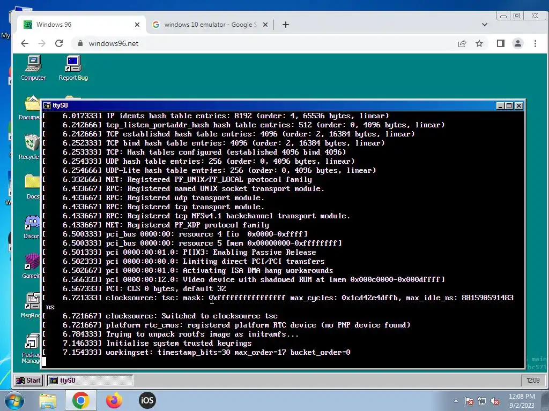This screenshot has width=549, height=411.
Task: Switch to windows 10 emulator Google tab
Action: pos(210,25)
